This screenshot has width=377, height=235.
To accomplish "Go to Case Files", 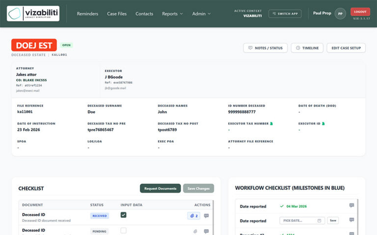I will (x=117, y=14).
